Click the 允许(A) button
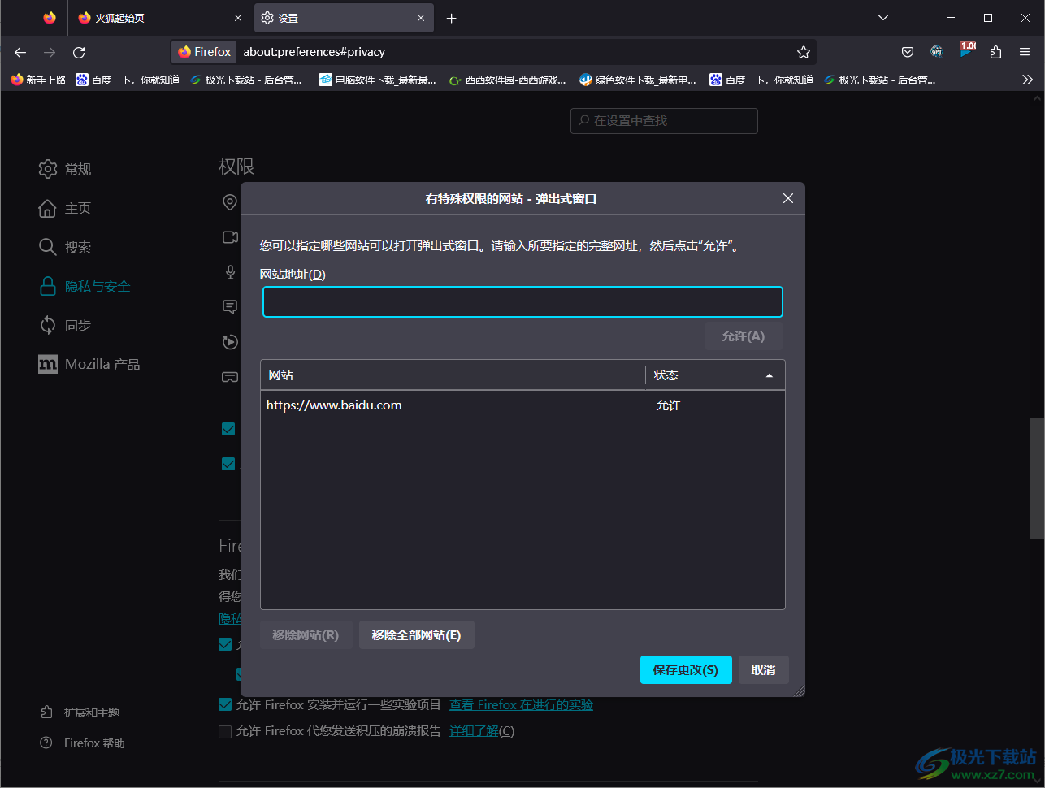Screen dimensions: 1045x788 744,336
